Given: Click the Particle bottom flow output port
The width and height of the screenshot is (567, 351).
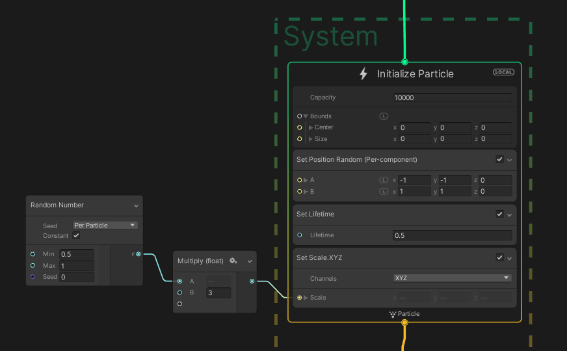Looking at the screenshot, I should pyautogui.click(x=404, y=322).
